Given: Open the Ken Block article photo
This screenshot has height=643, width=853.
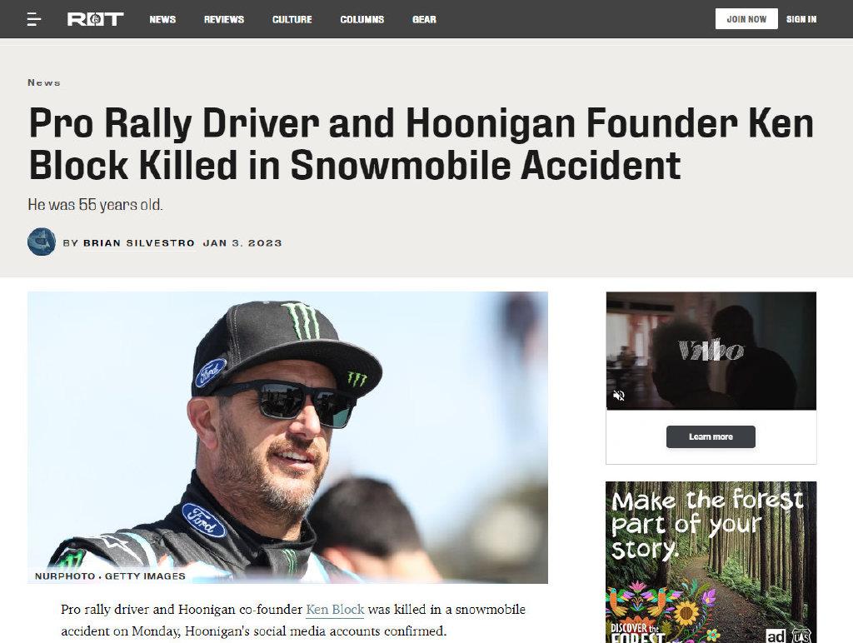Looking at the screenshot, I should 287,437.
